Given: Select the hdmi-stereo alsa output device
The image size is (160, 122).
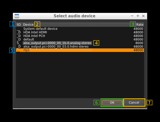Looking at the screenshot, I should 56,47.
